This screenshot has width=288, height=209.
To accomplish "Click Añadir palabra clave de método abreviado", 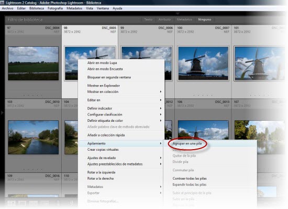I will tap(118, 127).
